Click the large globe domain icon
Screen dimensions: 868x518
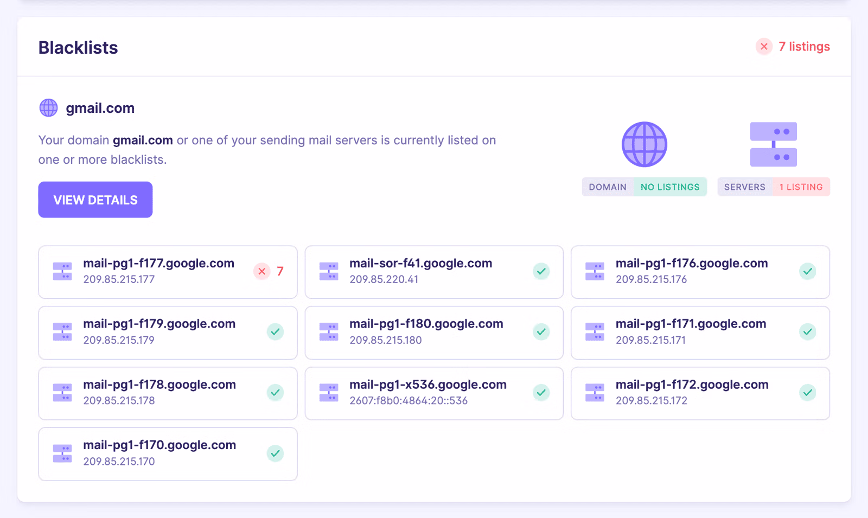(644, 144)
